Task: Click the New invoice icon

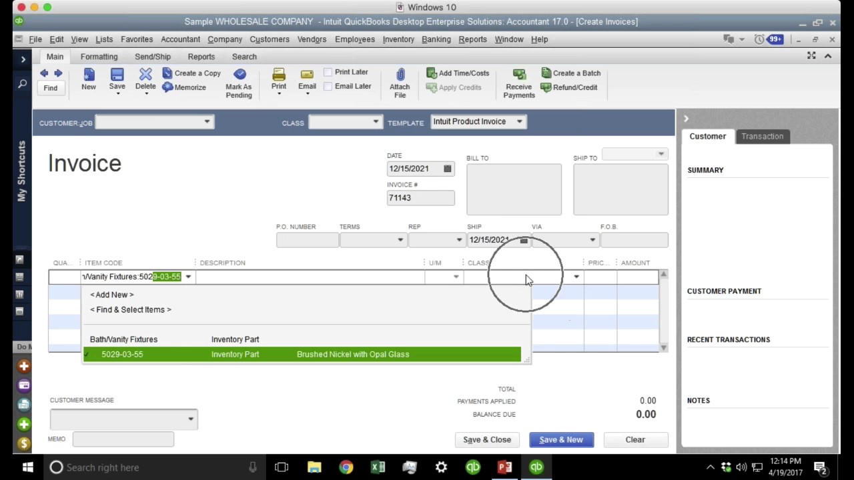Action: pyautogui.click(x=89, y=74)
